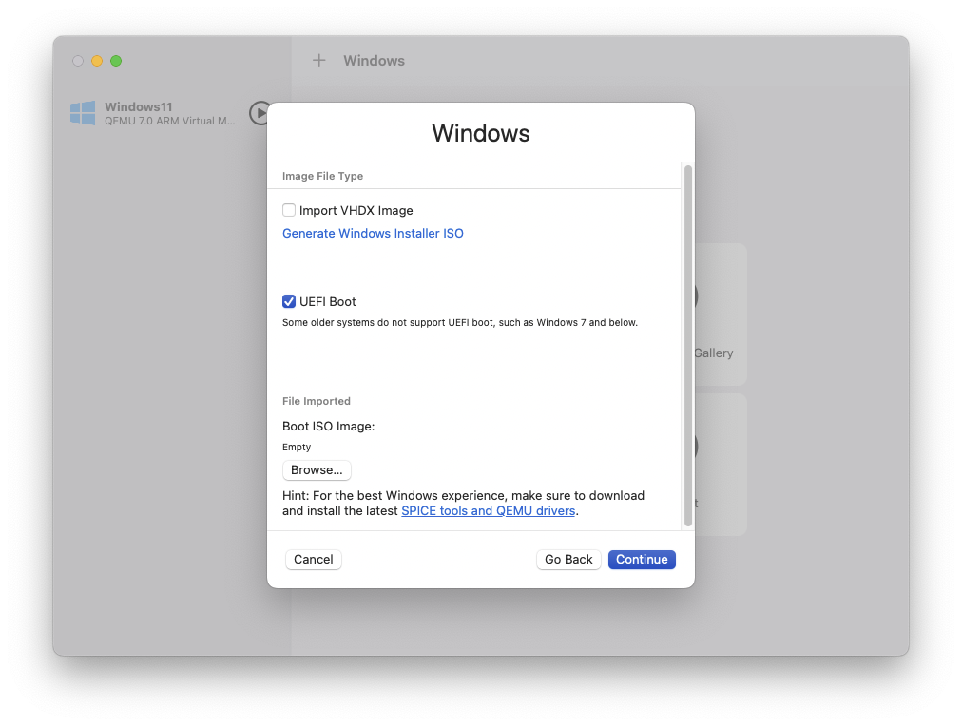Check the Import VHDX Image checkbox
The width and height of the screenshot is (962, 726).
[x=289, y=210]
